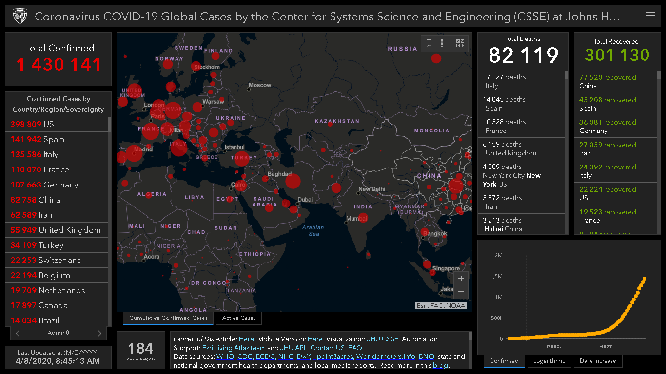
Task: Select the Confirmed chart tab
Action: pyautogui.click(x=504, y=361)
